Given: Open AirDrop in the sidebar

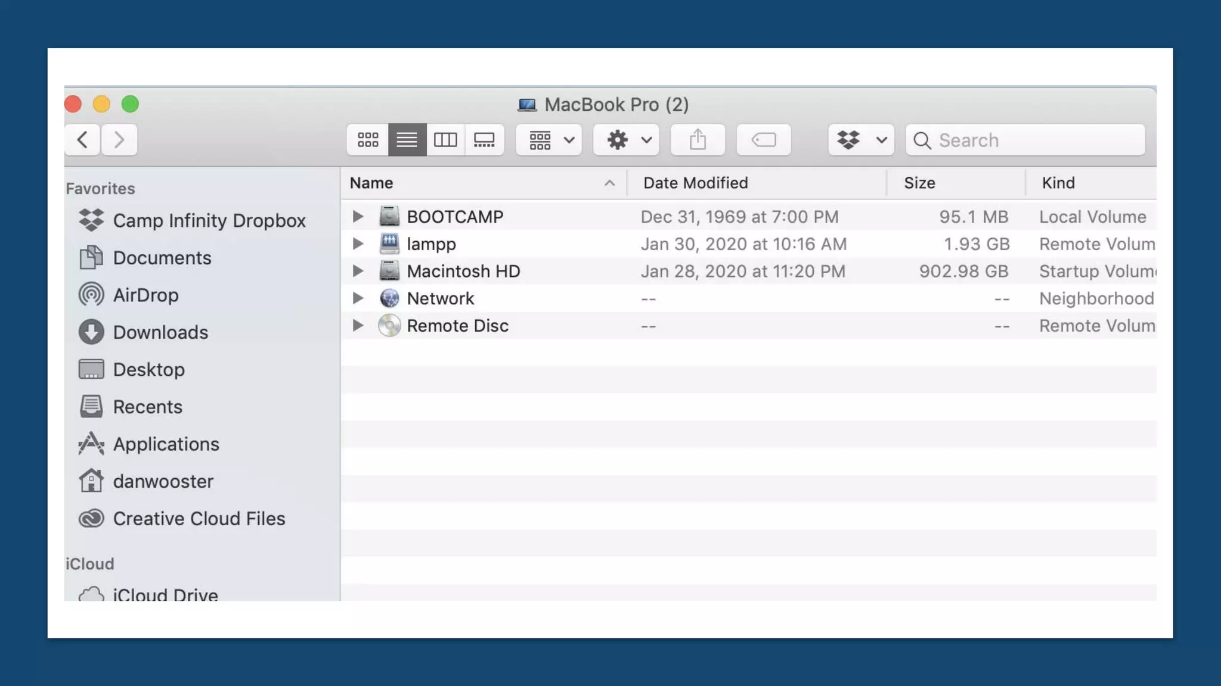Looking at the screenshot, I should coord(145,295).
